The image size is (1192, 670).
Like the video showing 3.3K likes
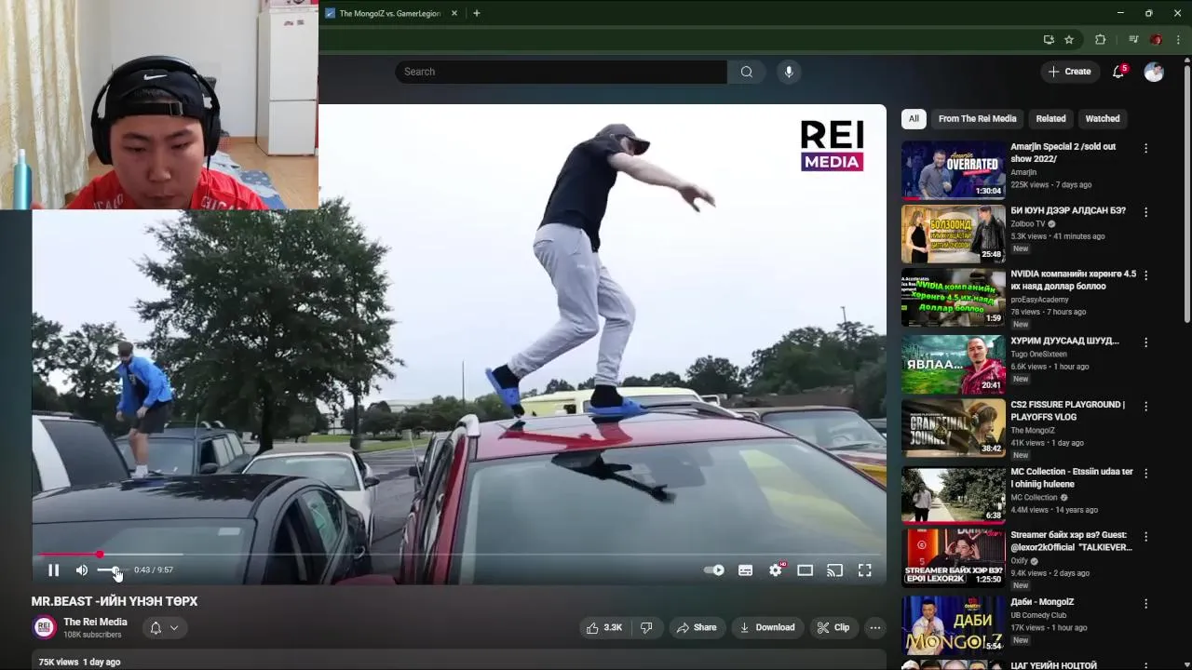click(603, 628)
